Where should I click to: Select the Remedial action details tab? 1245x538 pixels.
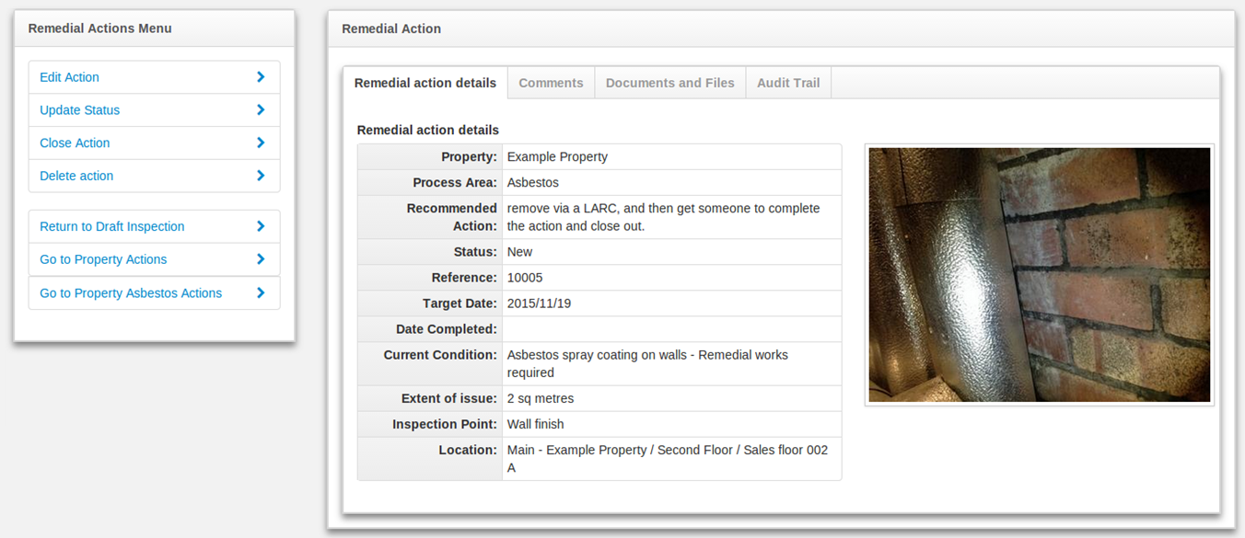coord(425,83)
